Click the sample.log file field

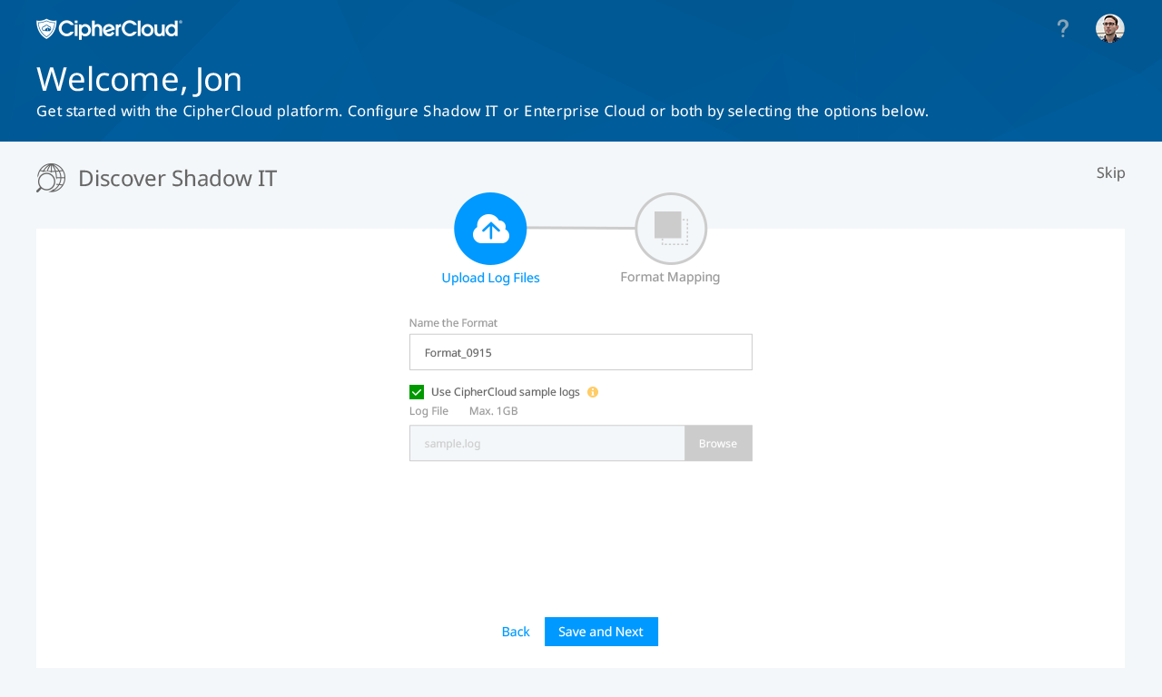click(547, 444)
